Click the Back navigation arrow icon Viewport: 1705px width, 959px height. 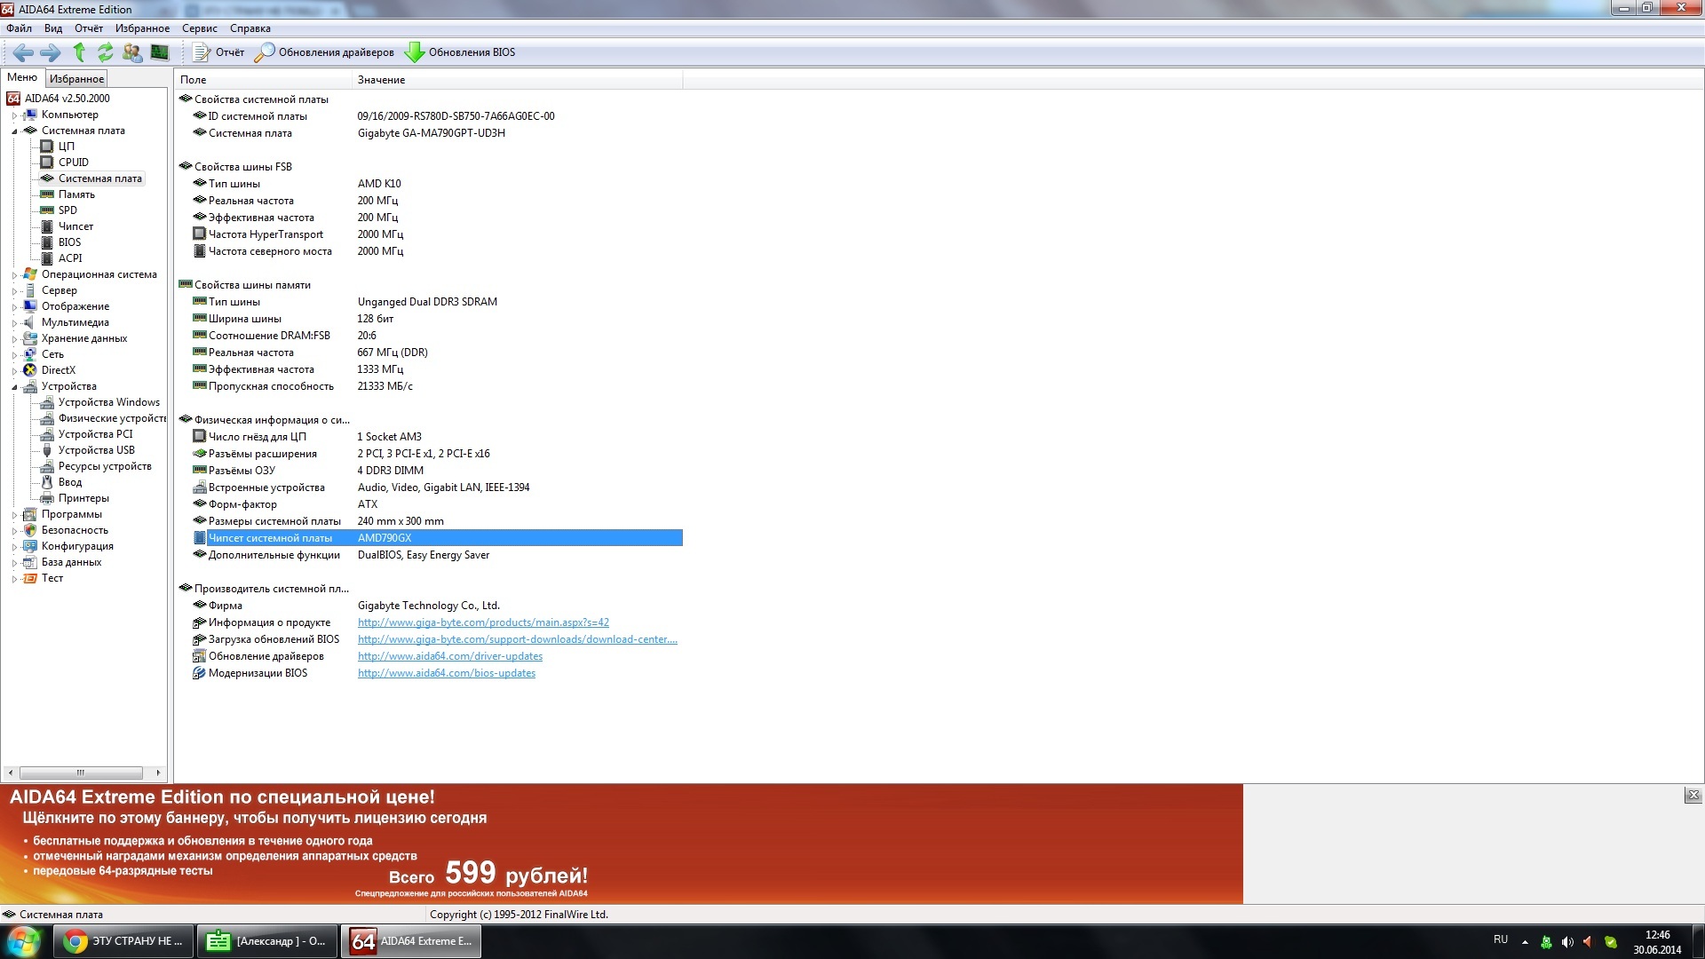pyautogui.click(x=23, y=52)
